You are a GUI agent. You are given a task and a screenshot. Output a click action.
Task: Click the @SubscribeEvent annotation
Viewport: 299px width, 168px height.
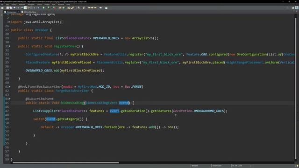click(x=39, y=98)
